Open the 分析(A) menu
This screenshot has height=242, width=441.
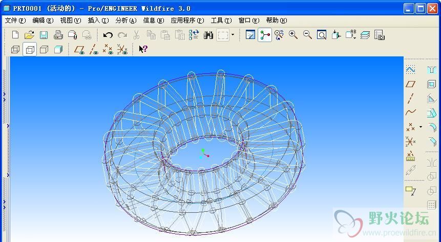(125, 21)
